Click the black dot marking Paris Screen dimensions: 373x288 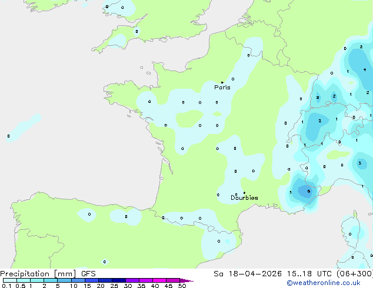[x=222, y=82]
